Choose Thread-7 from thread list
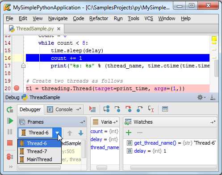This screenshot has height=175, width=222. [39, 151]
